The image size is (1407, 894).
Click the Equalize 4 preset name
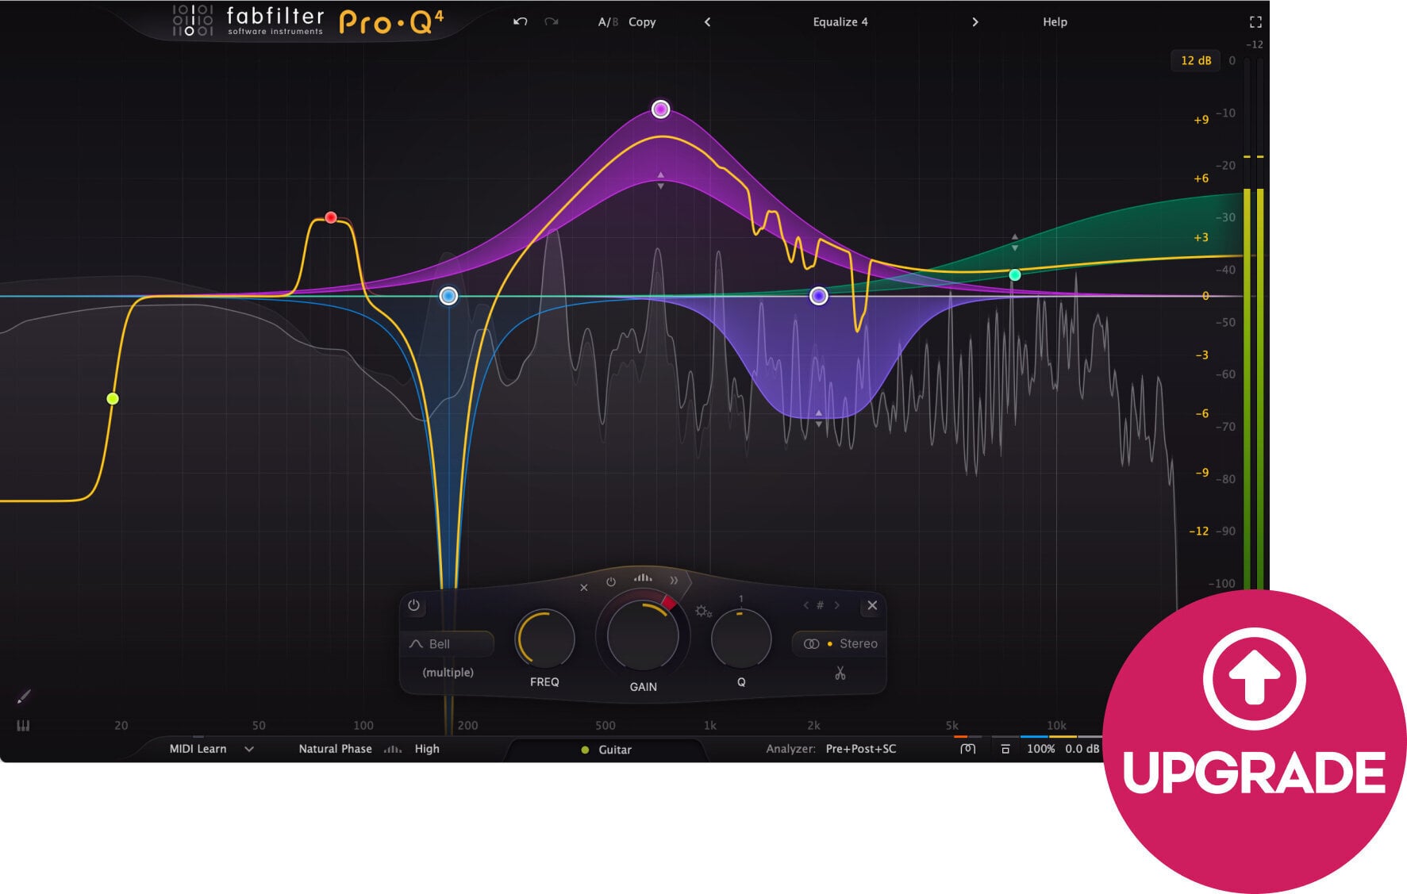pyautogui.click(x=840, y=22)
